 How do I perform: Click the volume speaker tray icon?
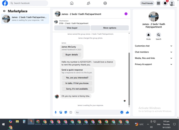(x=151, y=127)
